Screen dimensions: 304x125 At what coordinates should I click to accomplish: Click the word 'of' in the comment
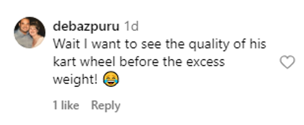coord(239,44)
